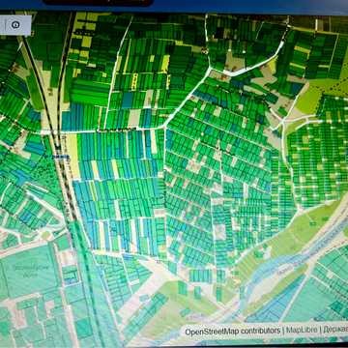
Task: Open the Держав… attribution link
Action: pos(335,331)
